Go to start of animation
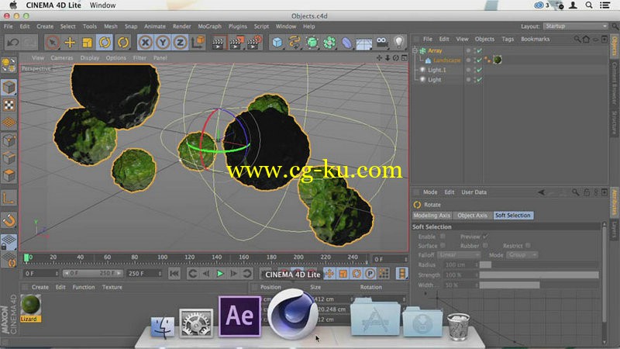This screenshot has height=349, width=620. click(174, 274)
